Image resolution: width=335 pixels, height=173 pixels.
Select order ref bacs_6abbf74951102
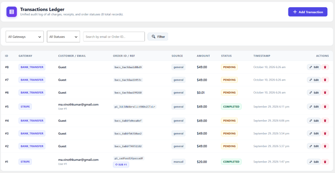(x=128, y=146)
